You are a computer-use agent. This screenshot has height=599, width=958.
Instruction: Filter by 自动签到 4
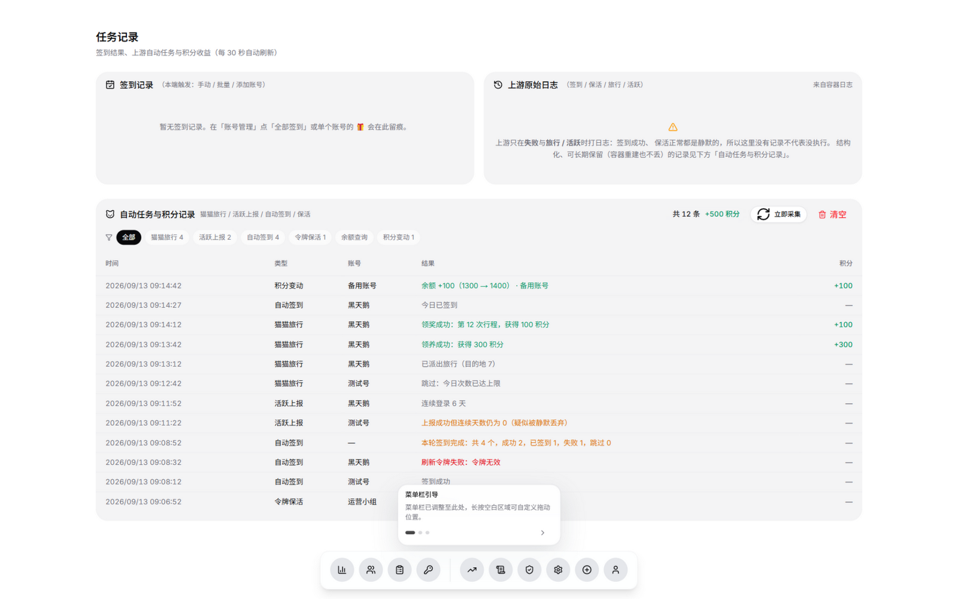point(263,237)
